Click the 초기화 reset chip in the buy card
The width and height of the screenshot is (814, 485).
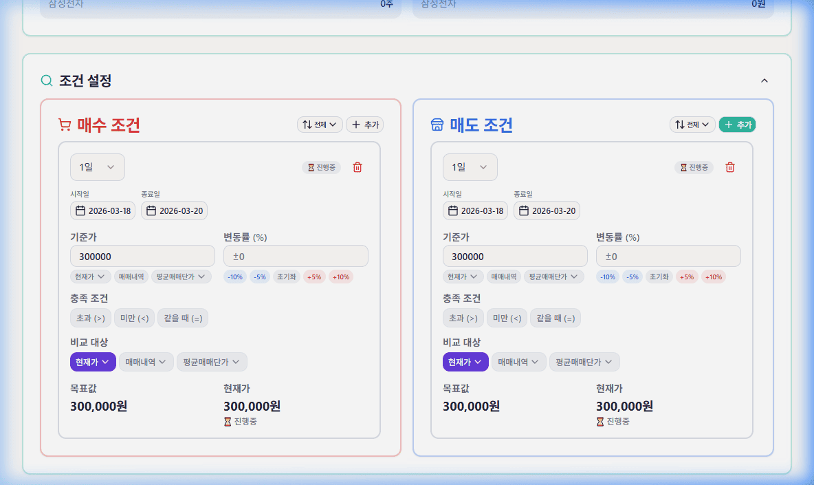pyautogui.click(x=286, y=276)
